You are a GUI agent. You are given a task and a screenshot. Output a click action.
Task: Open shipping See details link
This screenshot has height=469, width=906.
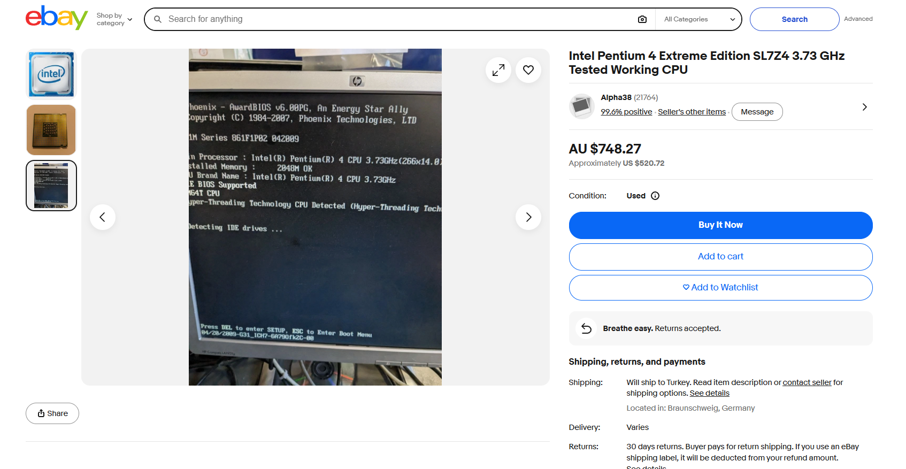click(710, 393)
